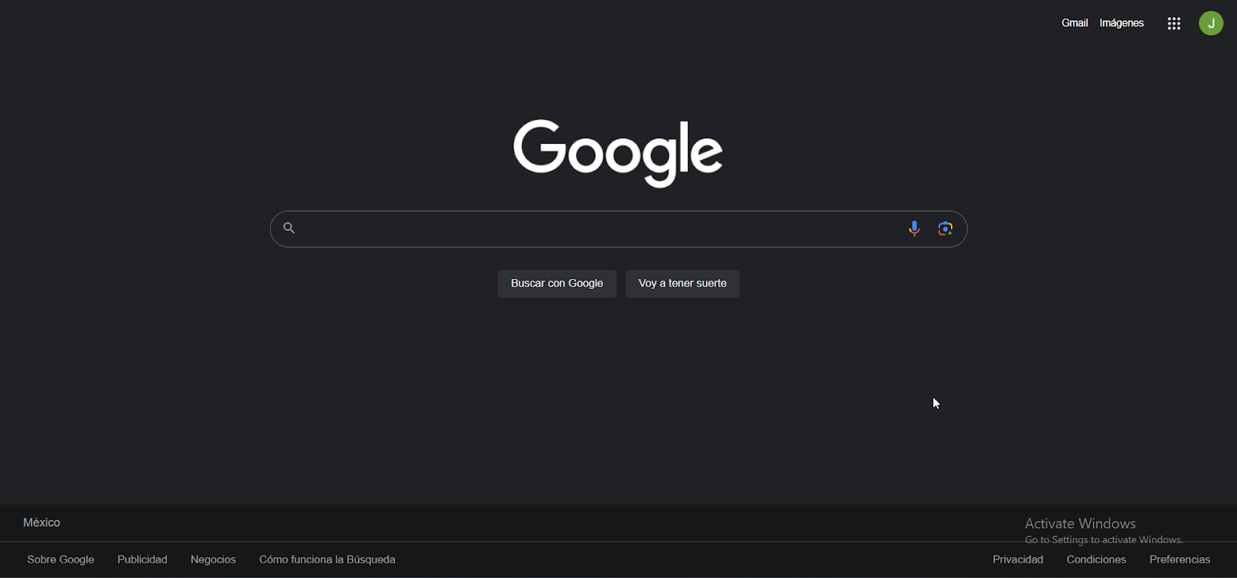Open the Condiciones footer link
1237x578 pixels.
(x=1096, y=559)
